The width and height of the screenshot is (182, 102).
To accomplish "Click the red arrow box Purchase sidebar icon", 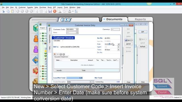I will (35, 71).
